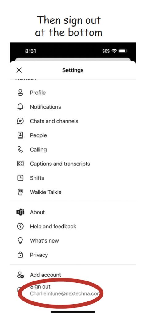Tap the Chats and channels bubble icon
Screen dimensions: 150x316
tap(20, 121)
